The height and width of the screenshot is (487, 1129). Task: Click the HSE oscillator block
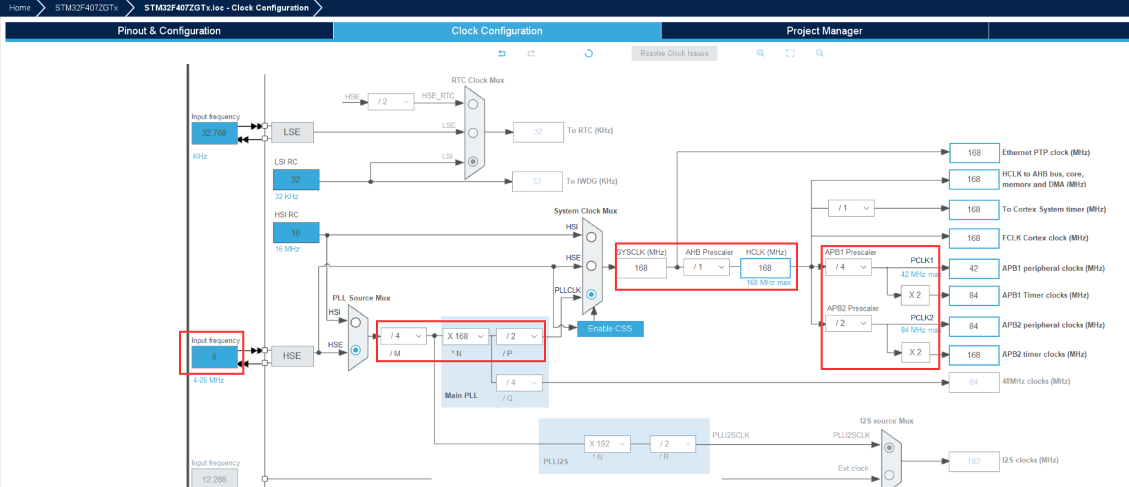pos(292,355)
